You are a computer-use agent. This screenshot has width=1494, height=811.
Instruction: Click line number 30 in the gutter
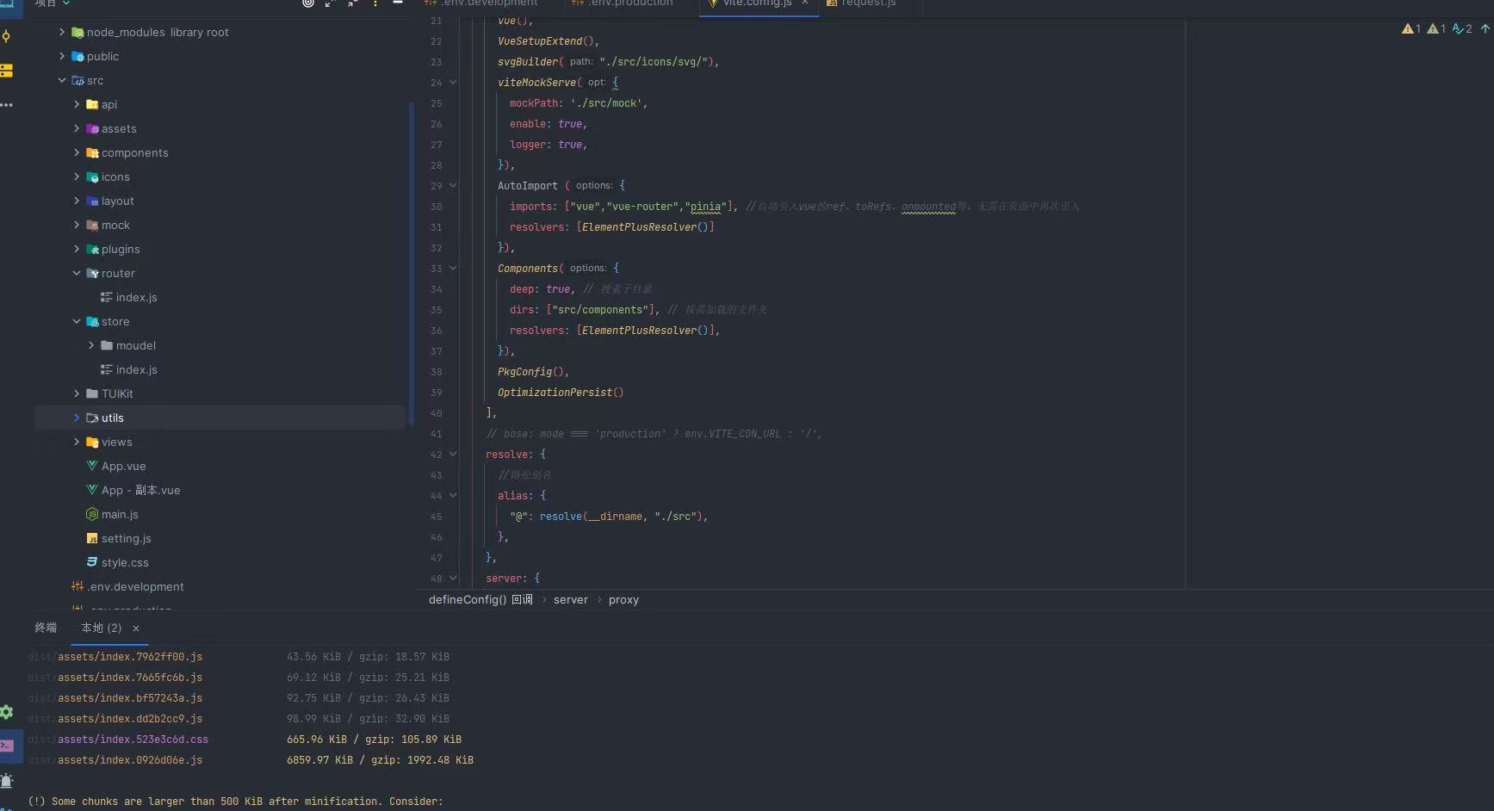point(437,207)
